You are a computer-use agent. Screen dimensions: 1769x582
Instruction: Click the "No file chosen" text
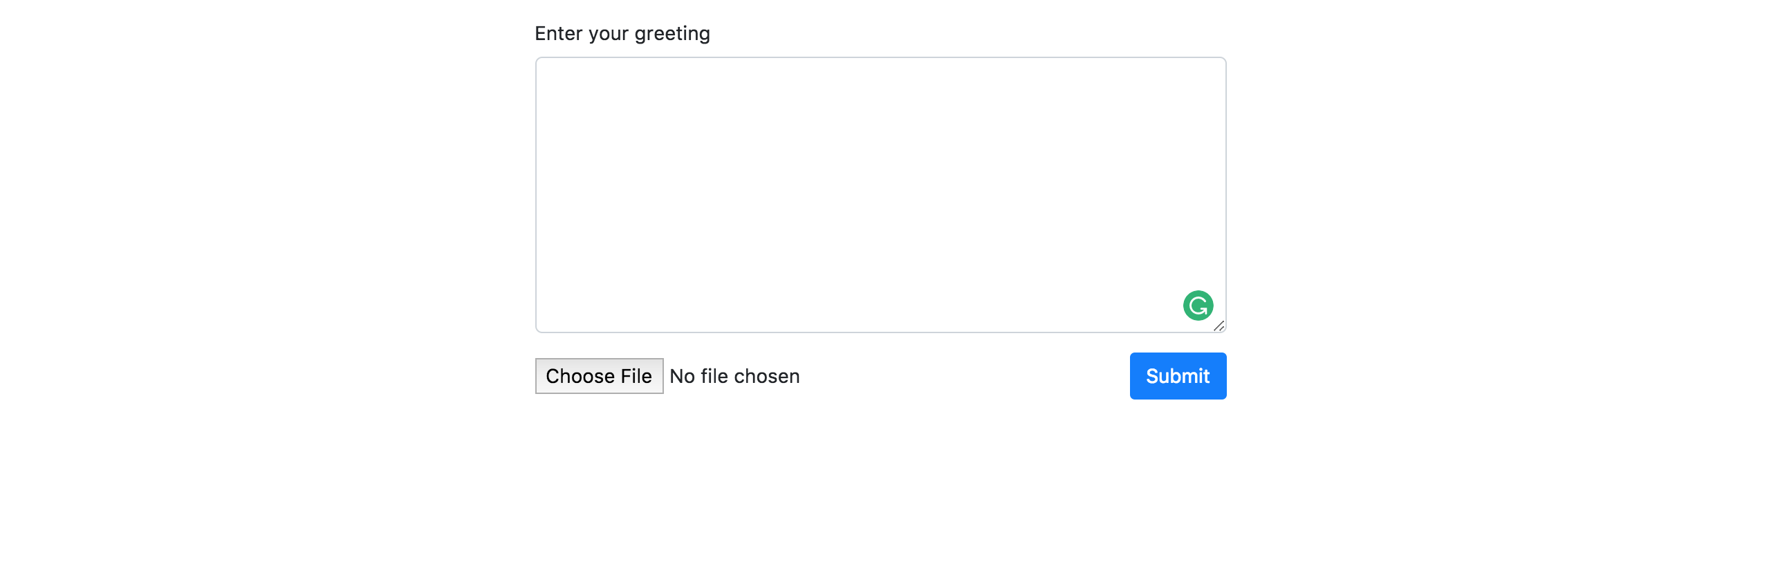pos(734,376)
